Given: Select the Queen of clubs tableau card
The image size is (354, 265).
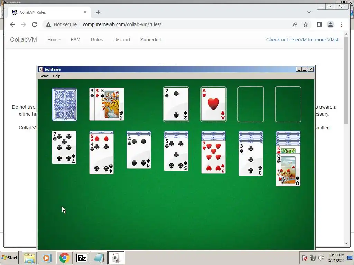Looking at the screenshot, I should [x=288, y=169].
